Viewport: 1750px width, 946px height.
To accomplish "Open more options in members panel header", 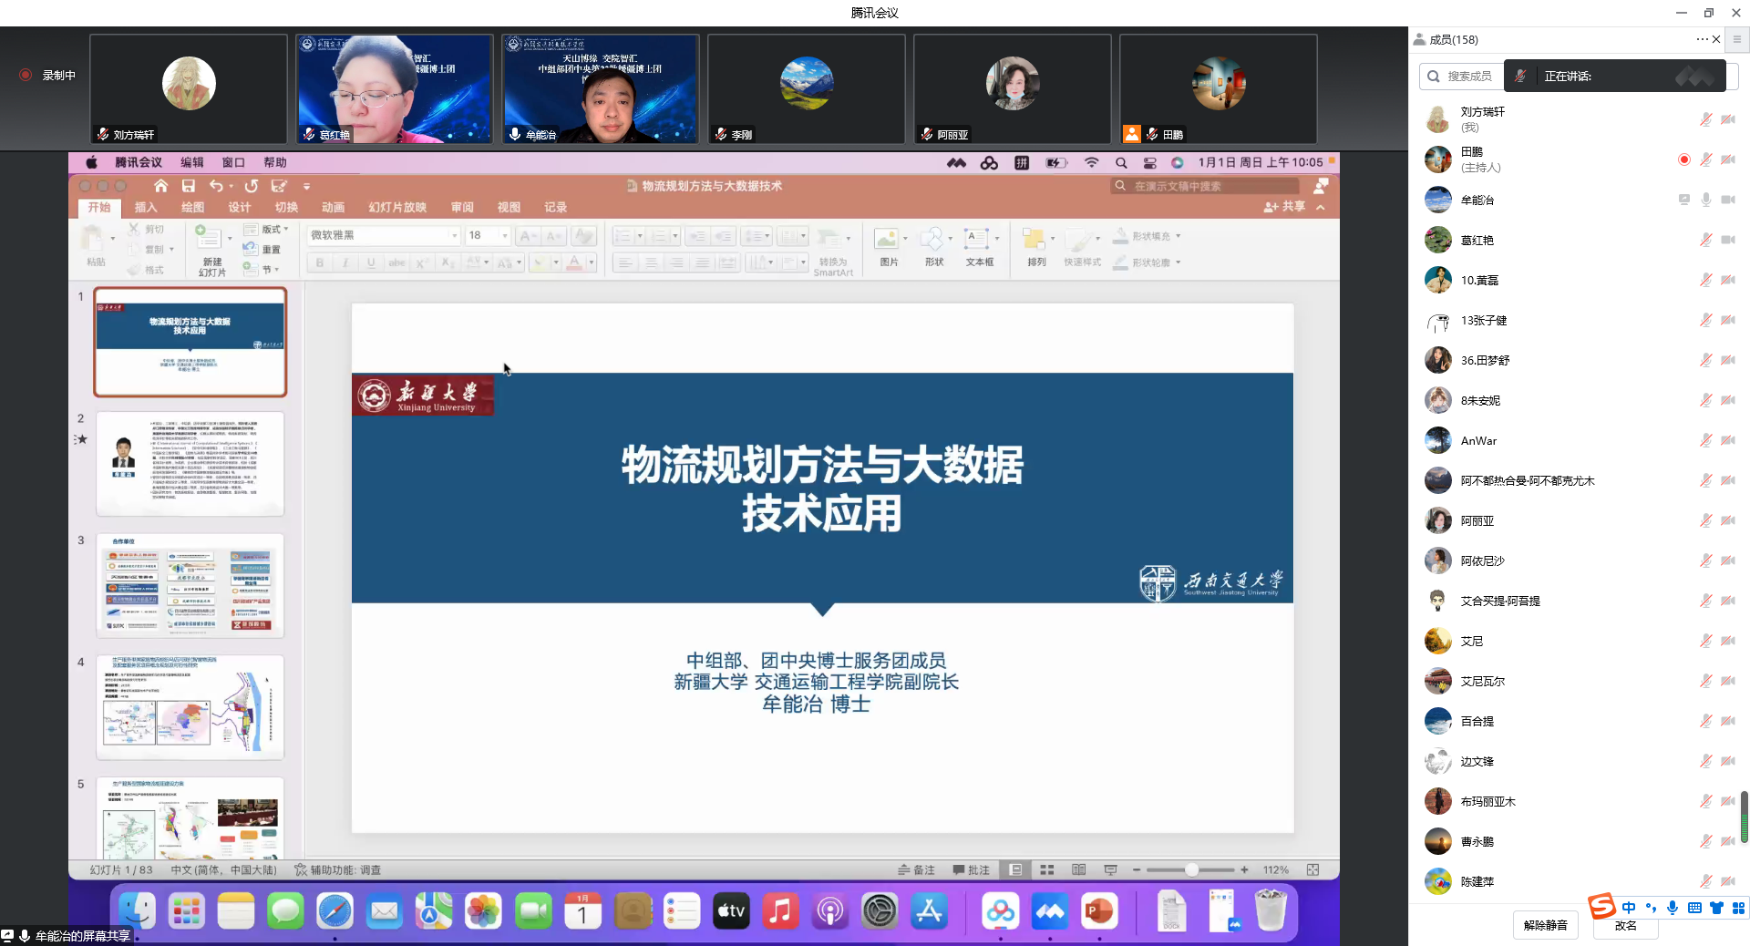I will point(1701,39).
